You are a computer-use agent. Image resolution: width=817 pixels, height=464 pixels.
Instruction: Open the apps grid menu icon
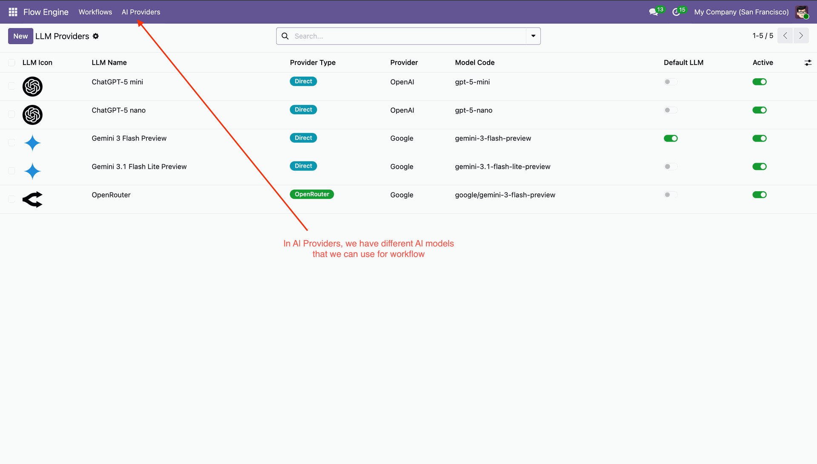coord(13,12)
